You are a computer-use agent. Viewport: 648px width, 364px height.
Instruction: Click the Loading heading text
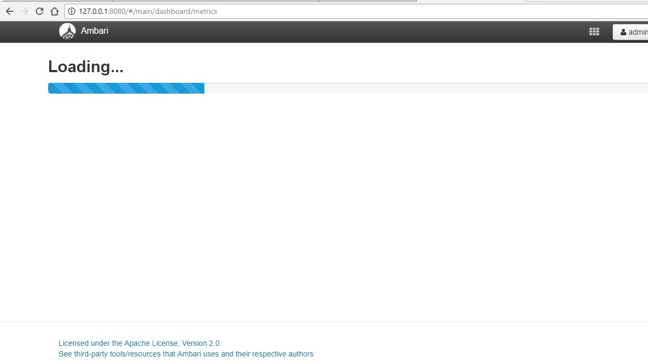pyautogui.click(x=86, y=66)
